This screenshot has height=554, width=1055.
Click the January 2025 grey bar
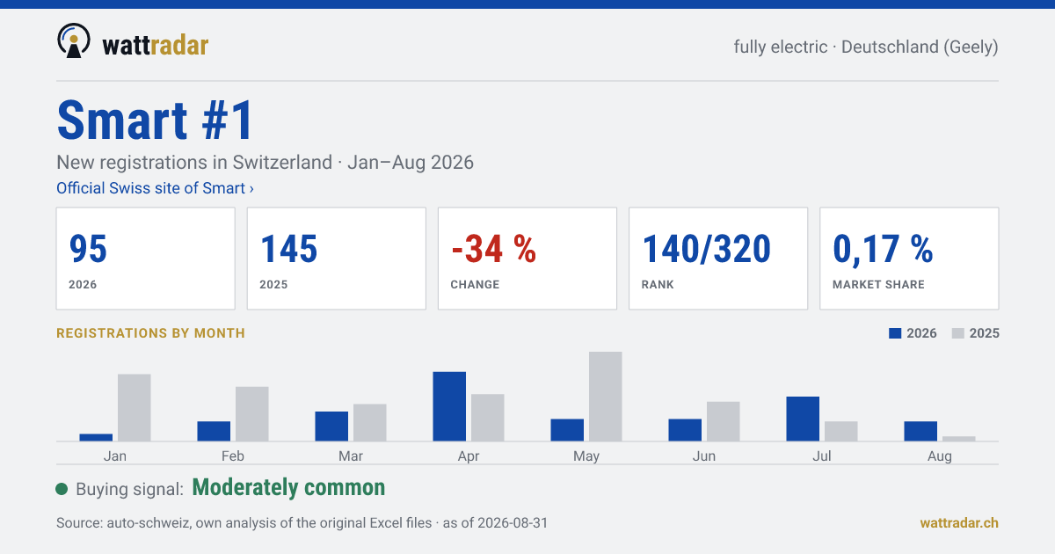click(135, 408)
